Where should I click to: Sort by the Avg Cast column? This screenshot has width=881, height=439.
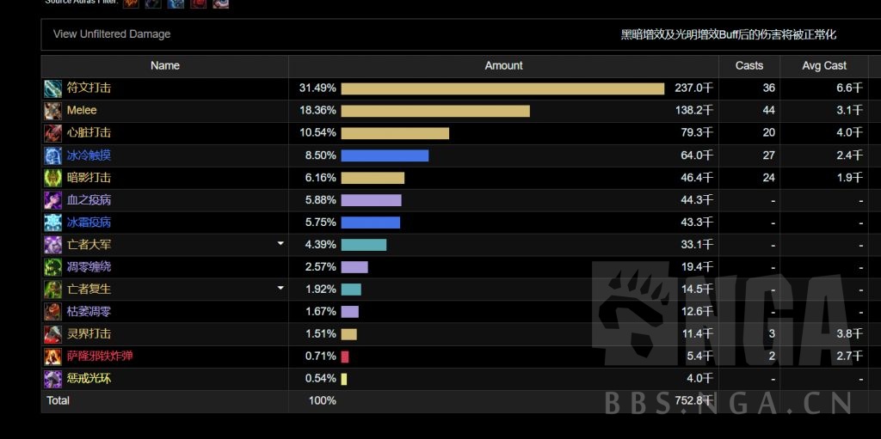pos(823,65)
